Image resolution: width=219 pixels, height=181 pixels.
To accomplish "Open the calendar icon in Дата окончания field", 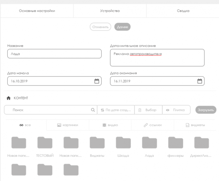I will coord(200,81).
